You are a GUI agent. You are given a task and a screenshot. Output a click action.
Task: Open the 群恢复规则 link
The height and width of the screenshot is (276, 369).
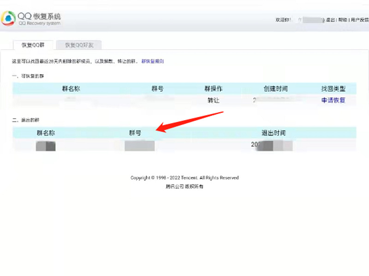point(152,61)
